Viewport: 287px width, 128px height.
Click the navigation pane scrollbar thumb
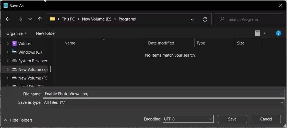pos(50,69)
